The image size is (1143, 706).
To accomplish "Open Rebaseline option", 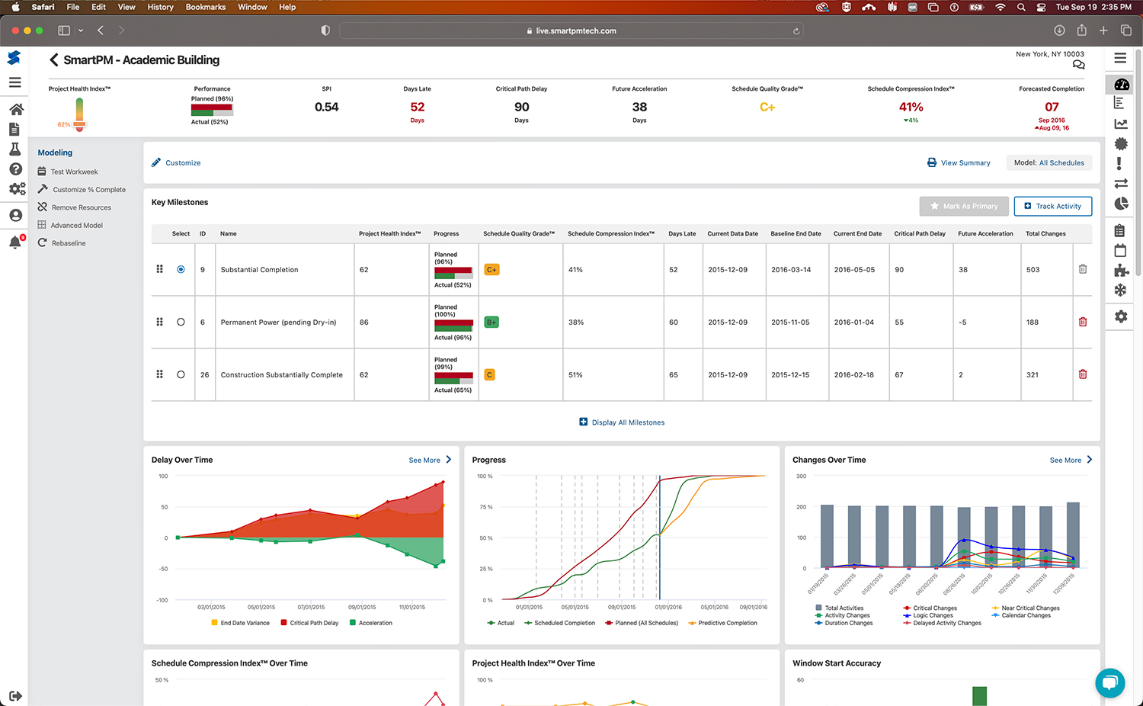I will point(62,243).
